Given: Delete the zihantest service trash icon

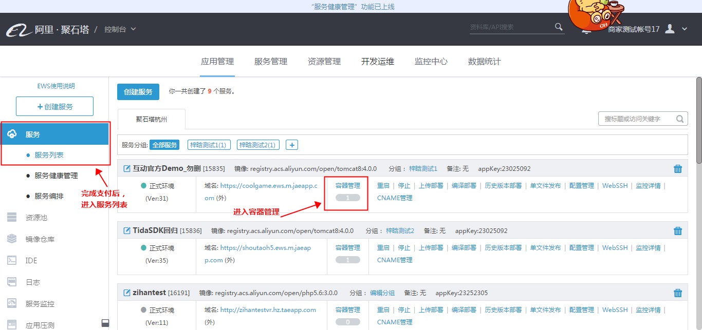Looking at the screenshot, I should [678, 293].
